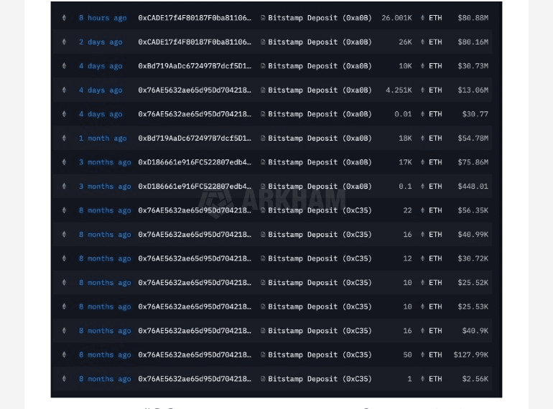Click the Ethereum chain icon in the $56.35K row
This screenshot has width=553, height=409.
tap(64, 210)
